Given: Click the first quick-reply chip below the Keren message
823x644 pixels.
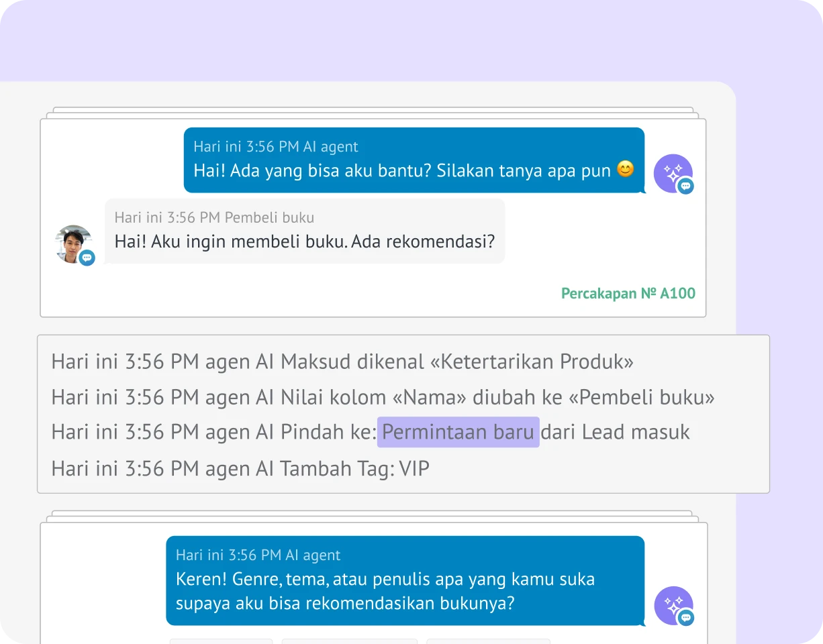Looking at the screenshot, I should [x=221, y=641].
